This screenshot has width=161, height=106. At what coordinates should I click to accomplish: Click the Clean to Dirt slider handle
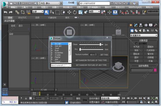click(x=101, y=44)
